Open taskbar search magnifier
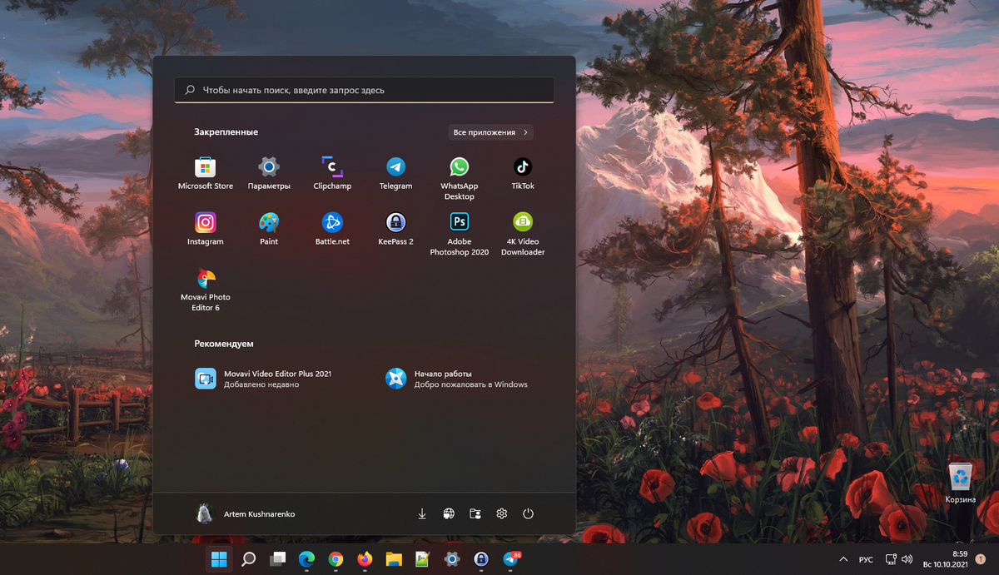Viewport: 999px width, 575px height. (x=248, y=559)
